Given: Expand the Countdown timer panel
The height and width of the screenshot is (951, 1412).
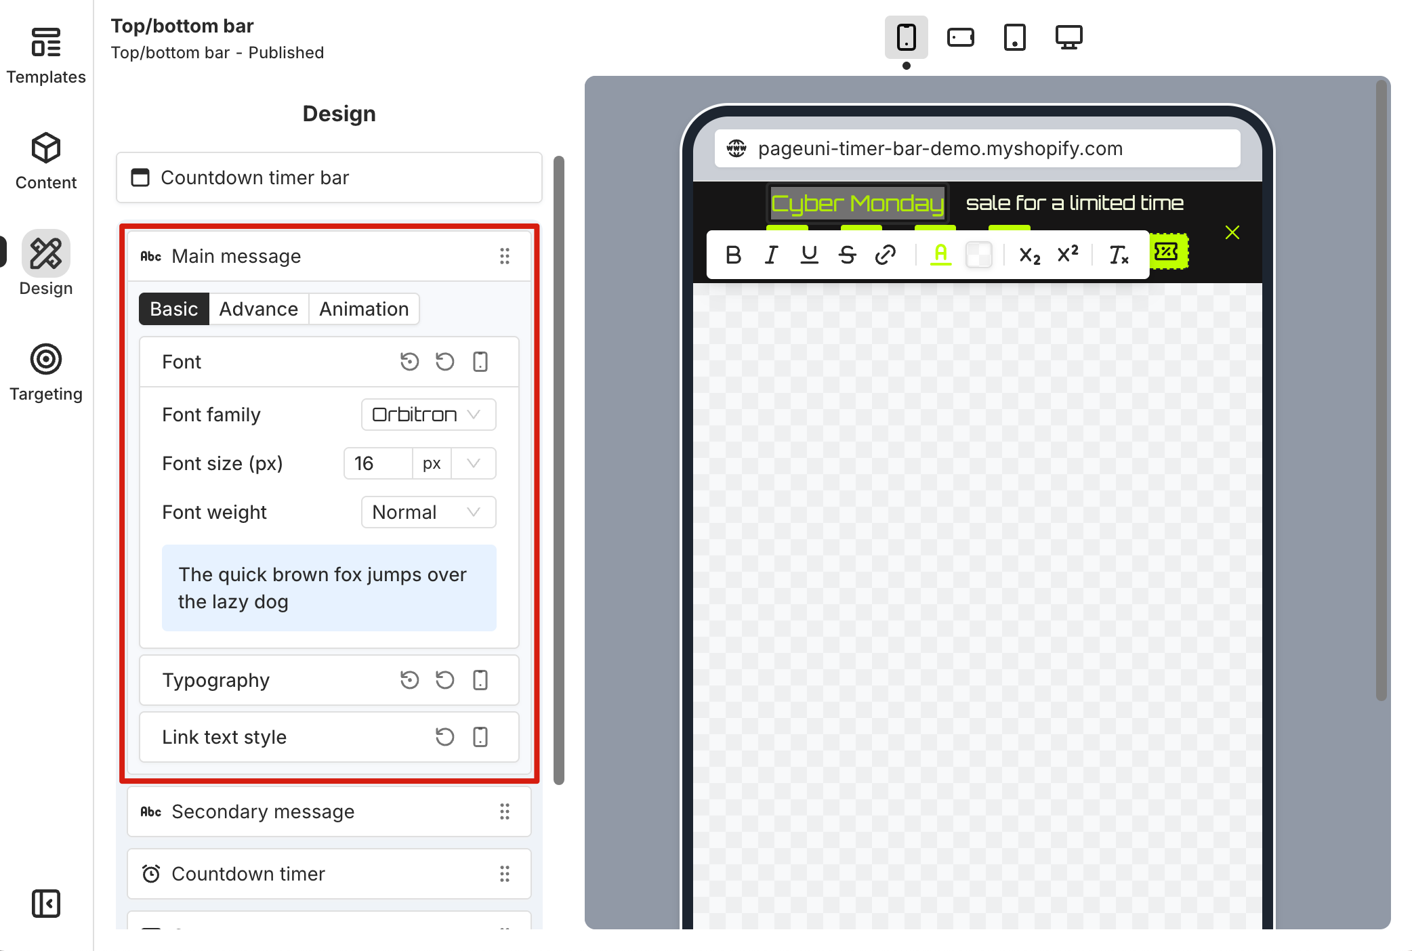Looking at the screenshot, I should click(x=329, y=874).
